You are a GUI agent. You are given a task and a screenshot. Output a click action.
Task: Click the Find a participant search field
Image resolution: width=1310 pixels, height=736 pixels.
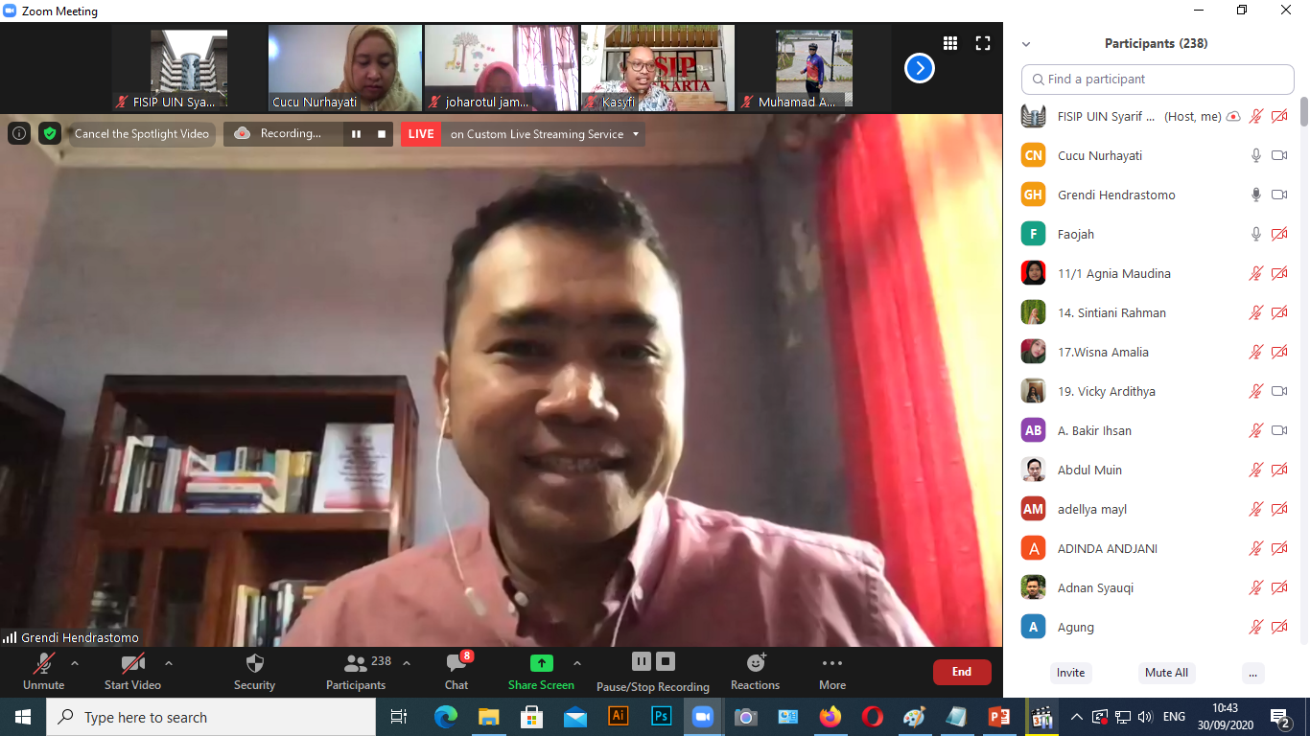pos(1158,80)
